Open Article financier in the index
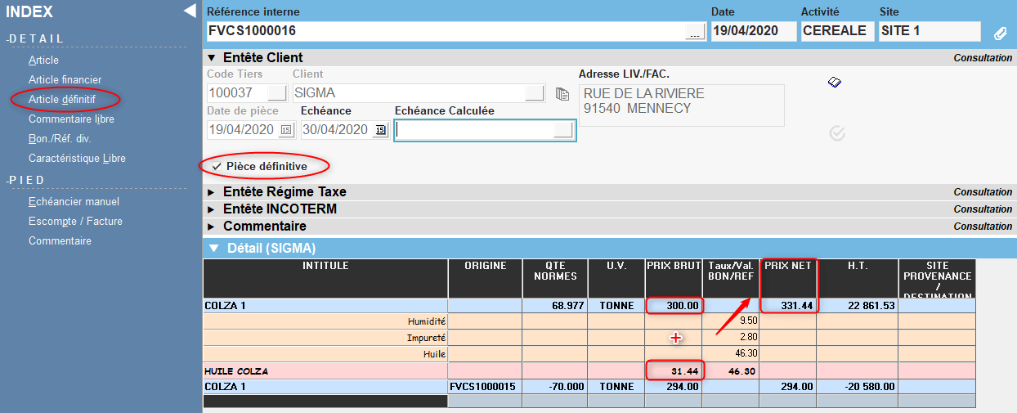 [x=65, y=79]
